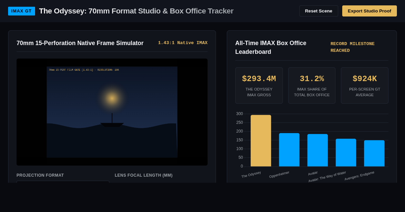405x212 pixels.
Task: Click the 70mm 15-Perforation Native Frame Simulator heading
Action: (80, 43)
